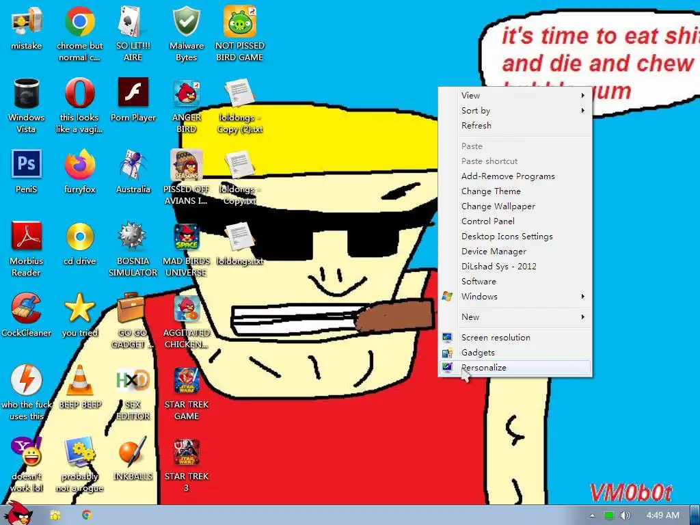This screenshot has width=700, height=525.
Task: Select the 'loldongs.txt' file icon
Action: pyautogui.click(x=240, y=237)
